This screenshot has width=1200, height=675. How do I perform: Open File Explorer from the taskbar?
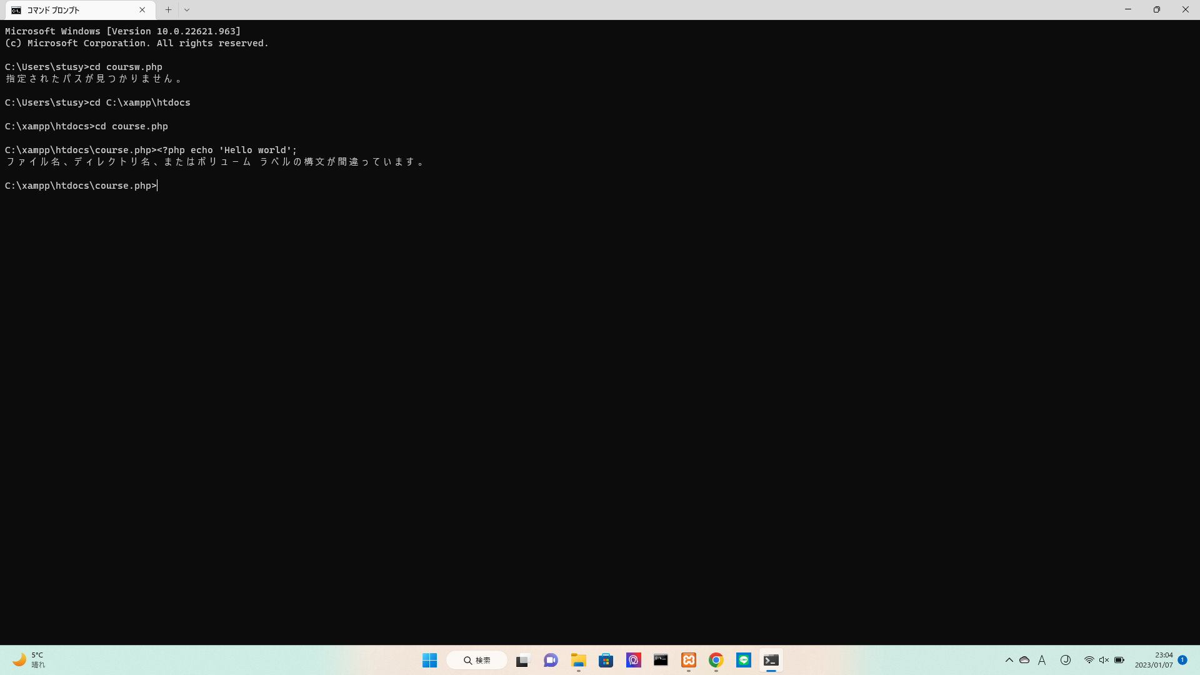[578, 660]
